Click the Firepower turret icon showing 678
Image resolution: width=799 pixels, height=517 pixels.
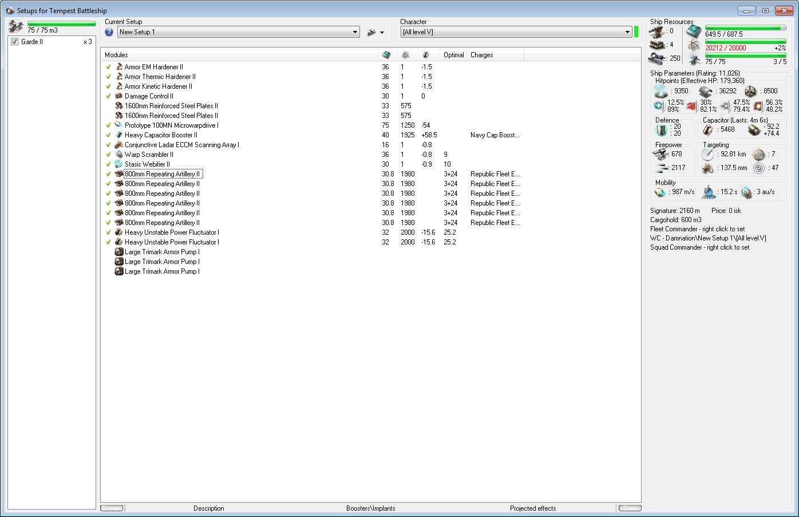pos(661,154)
